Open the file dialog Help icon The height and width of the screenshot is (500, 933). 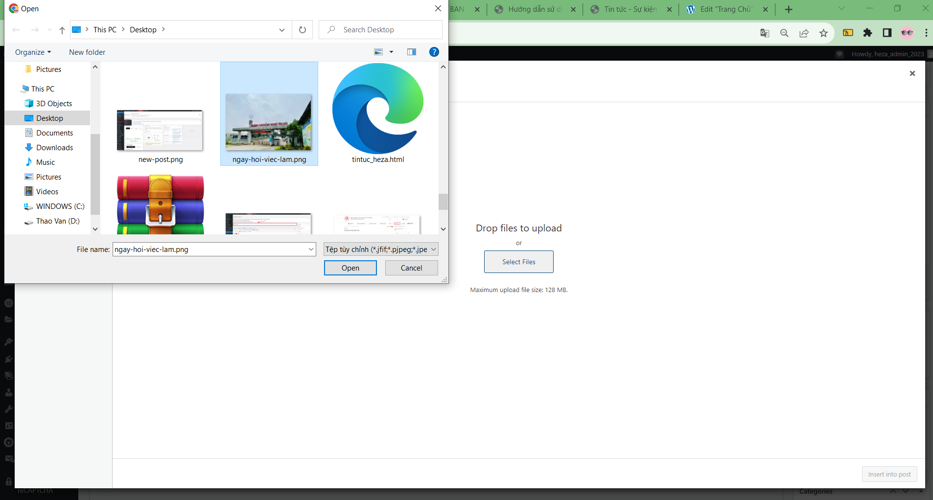(x=434, y=52)
